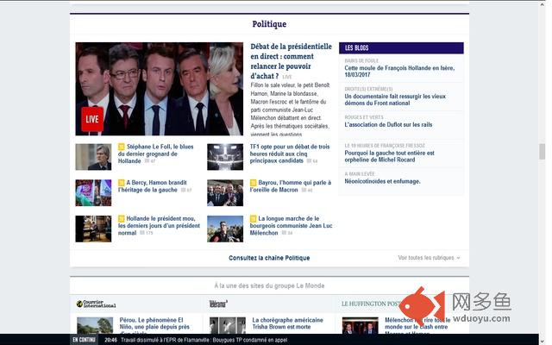552x345 pixels.
Task: Click scrollbar down arrow
Action: click(x=543, y=341)
